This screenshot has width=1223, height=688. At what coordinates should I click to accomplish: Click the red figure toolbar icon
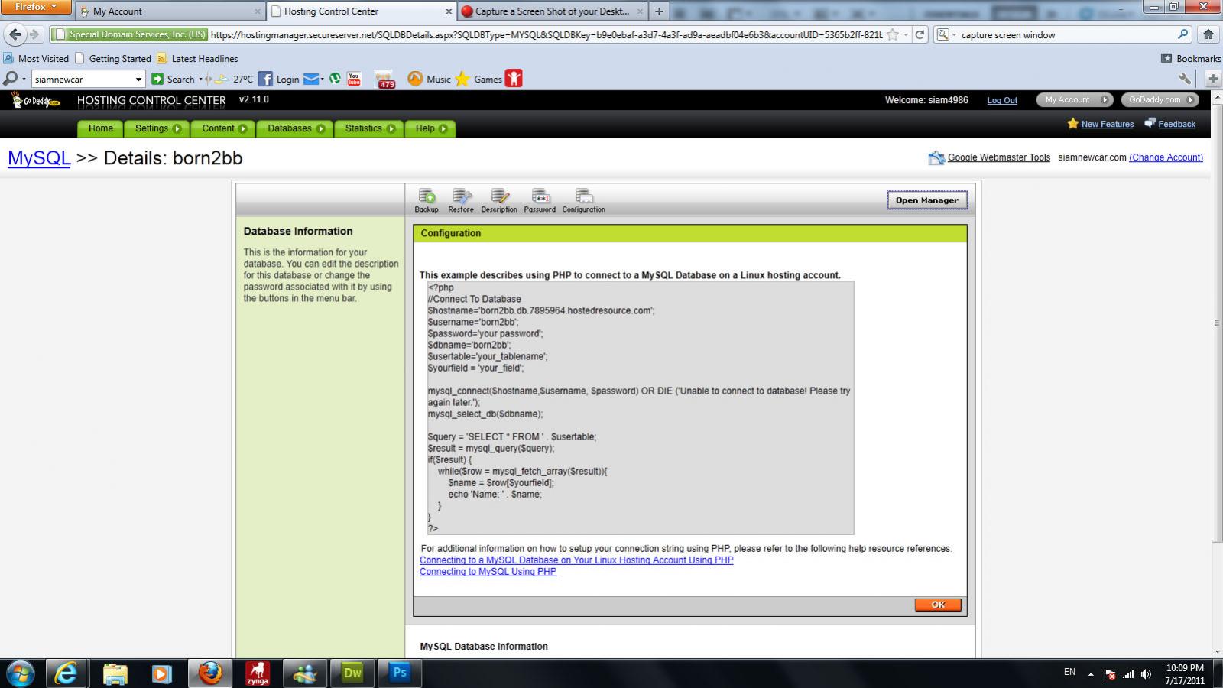tap(514, 78)
